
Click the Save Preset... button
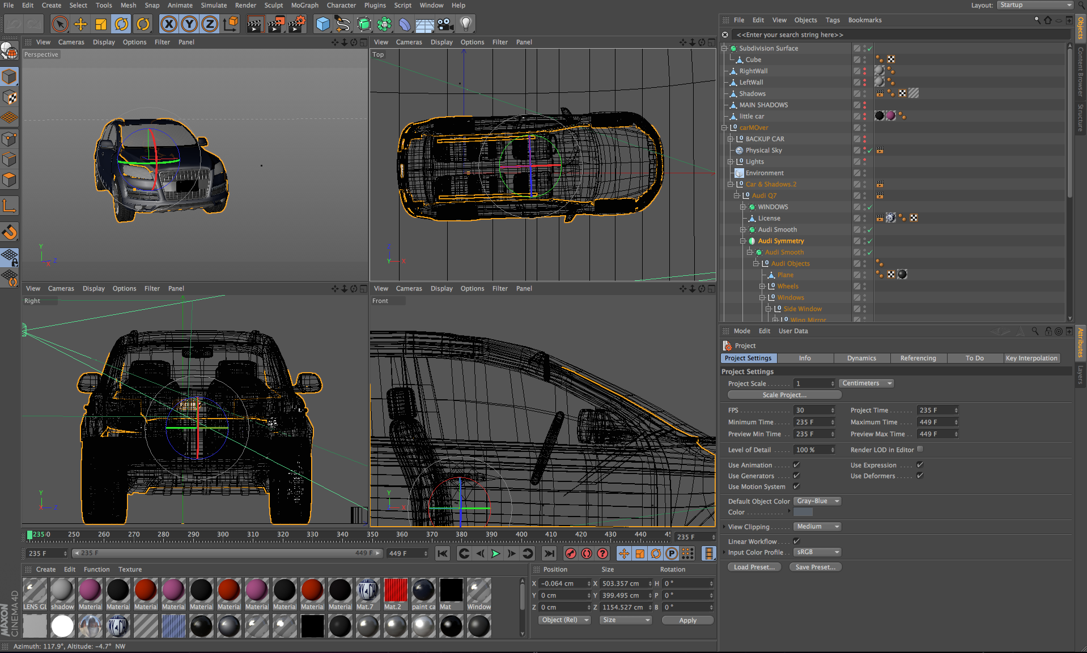[815, 567]
